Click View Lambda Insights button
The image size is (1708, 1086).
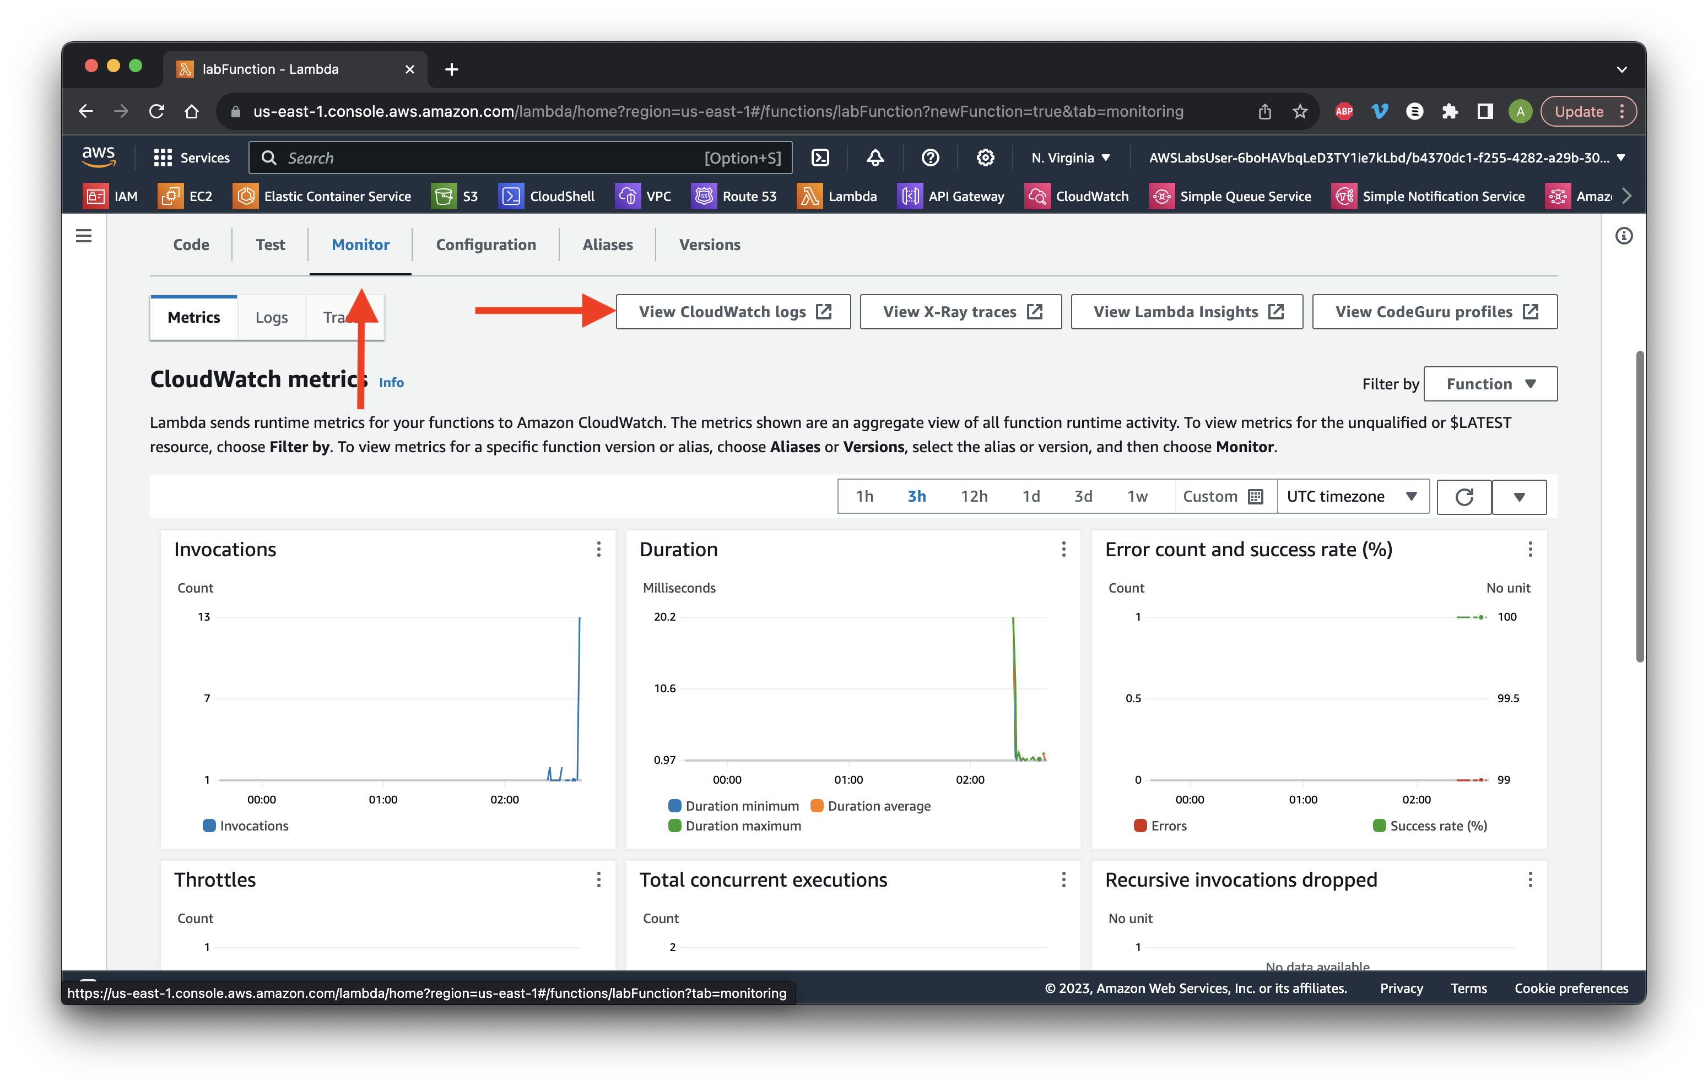click(1187, 312)
